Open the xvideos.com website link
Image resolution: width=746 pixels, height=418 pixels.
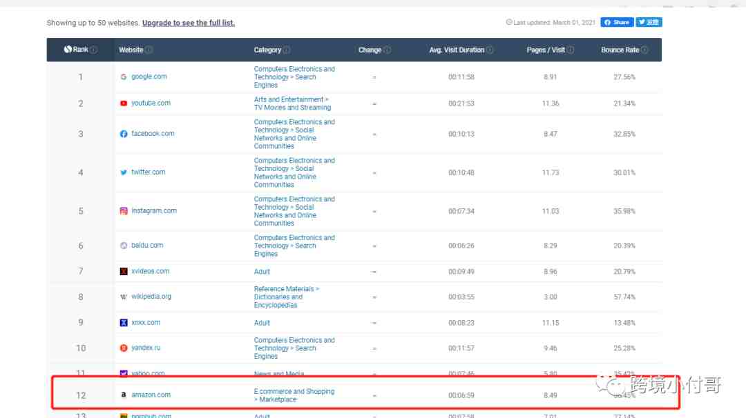[151, 271]
